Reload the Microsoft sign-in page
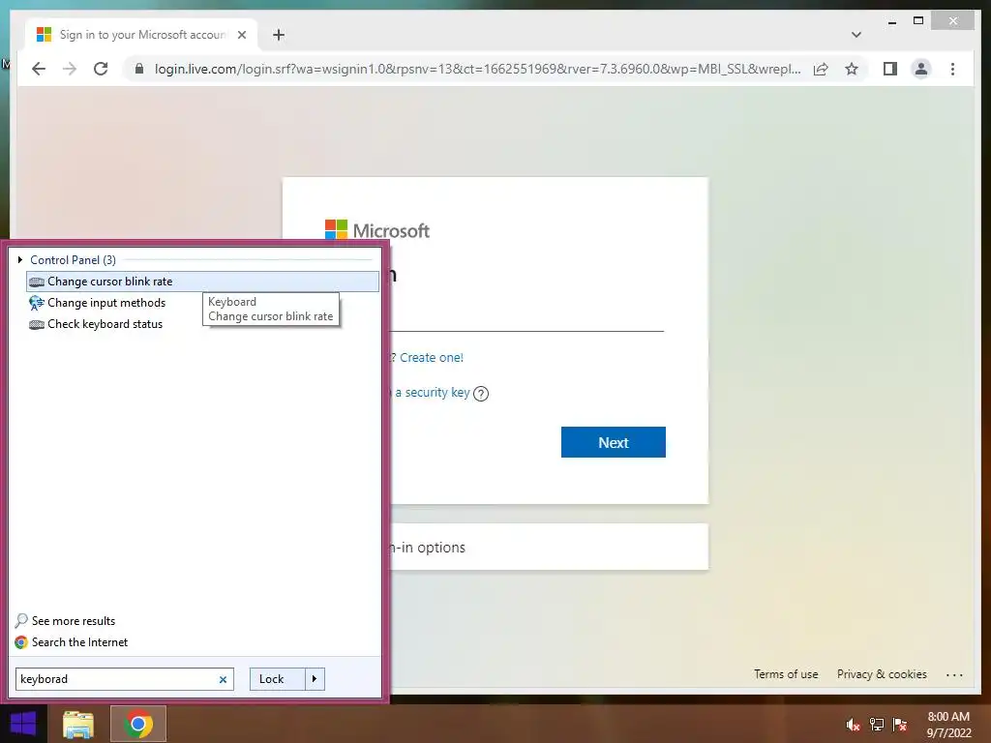This screenshot has width=991, height=743. (101, 69)
